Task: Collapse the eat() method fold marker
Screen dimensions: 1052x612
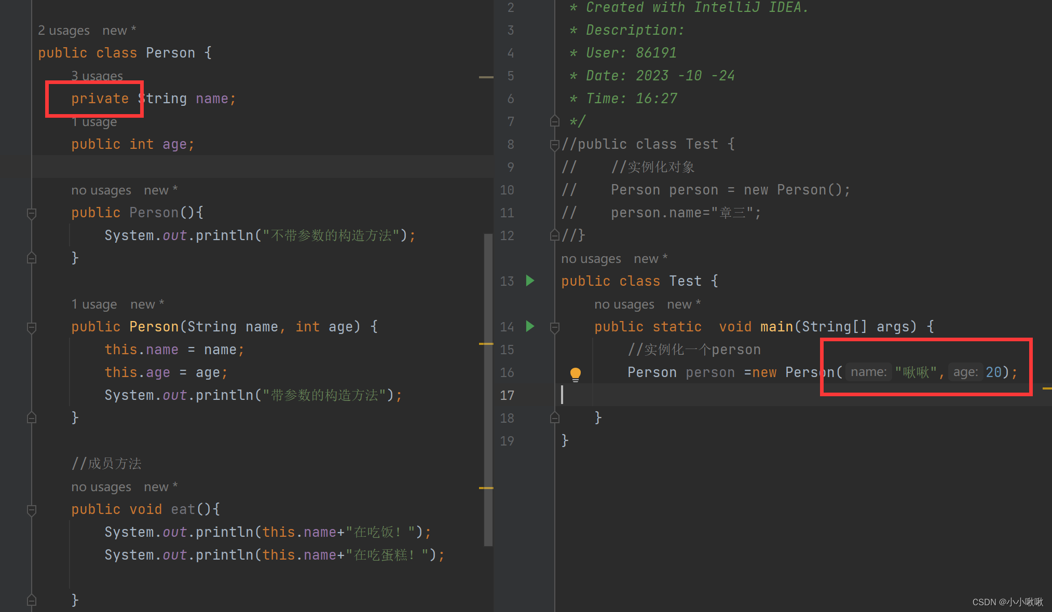Action: coord(32,510)
